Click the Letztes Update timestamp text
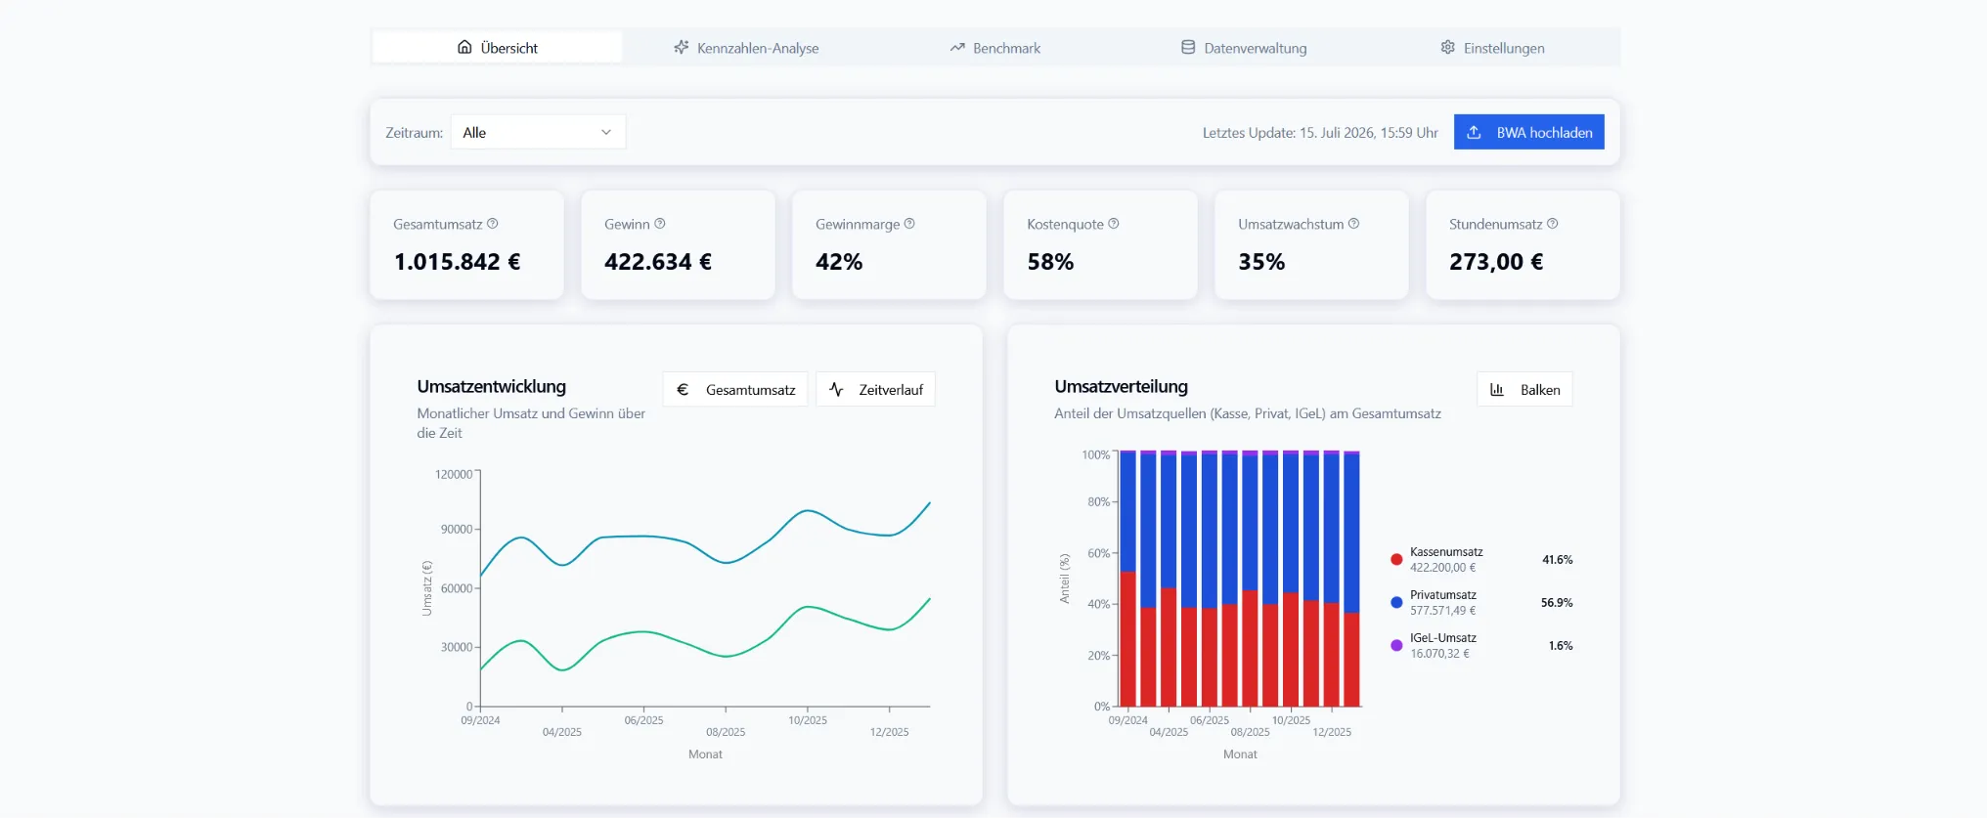 point(1320,133)
